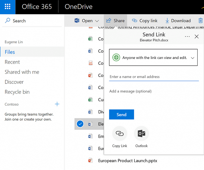Click the Search box text
204x170 pixels.
(x=19, y=21)
